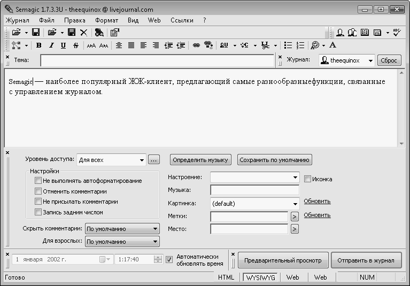Screen dimensions: 410x286
Task: Expand the arrow next to the open-folder icon
Action: pos(26,33)
